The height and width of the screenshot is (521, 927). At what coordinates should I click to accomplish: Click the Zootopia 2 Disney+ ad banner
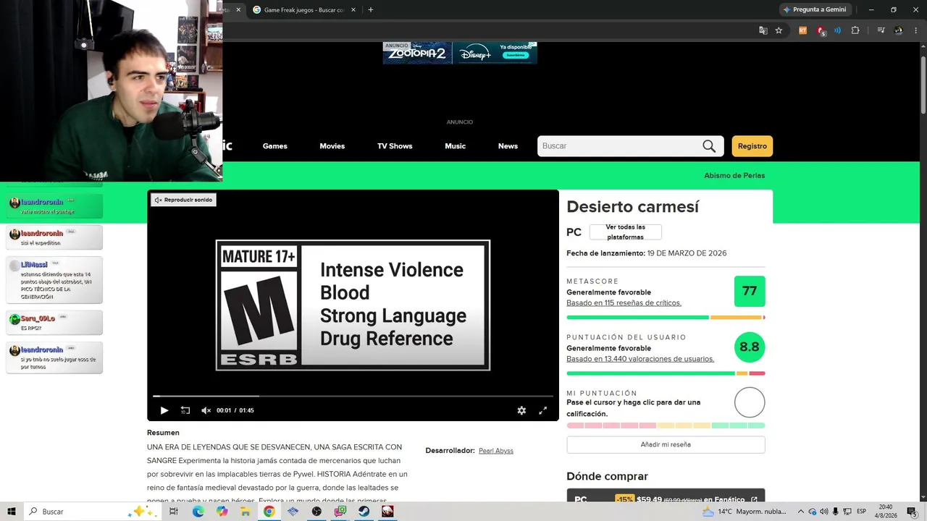(460, 53)
